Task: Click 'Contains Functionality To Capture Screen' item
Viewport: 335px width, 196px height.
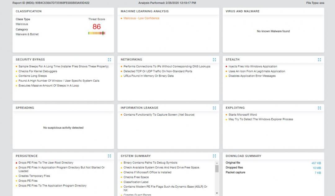Action: pyautogui.click(x=159, y=115)
